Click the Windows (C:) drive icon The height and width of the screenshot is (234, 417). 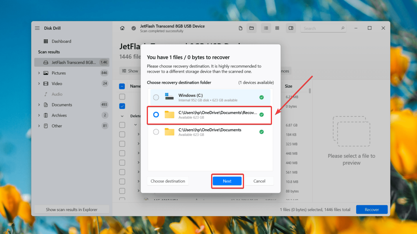pos(169,97)
